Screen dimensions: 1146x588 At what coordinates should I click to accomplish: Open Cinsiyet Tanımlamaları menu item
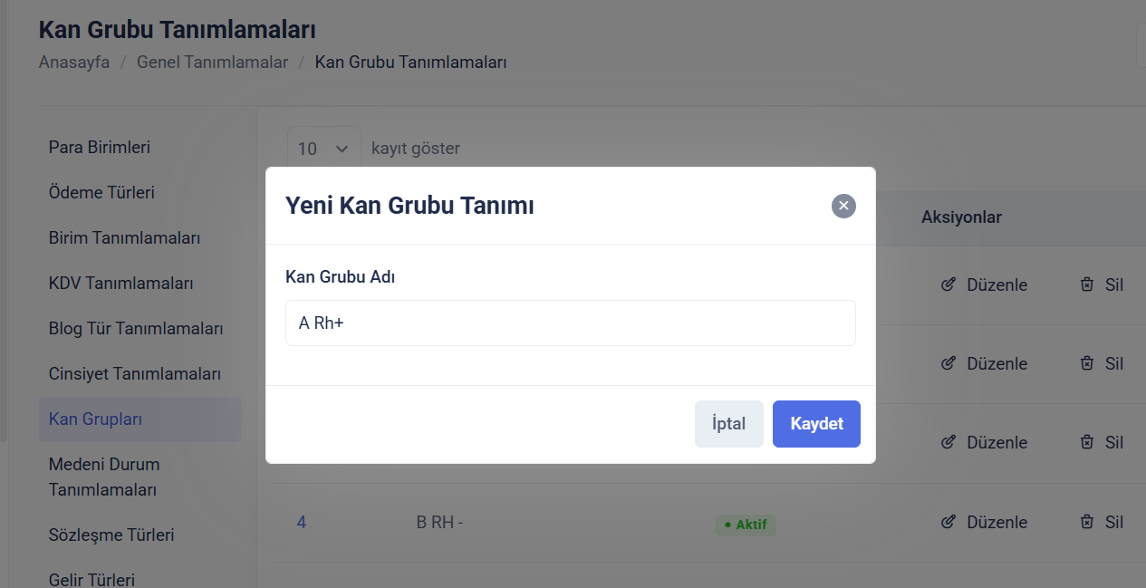[135, 373]
